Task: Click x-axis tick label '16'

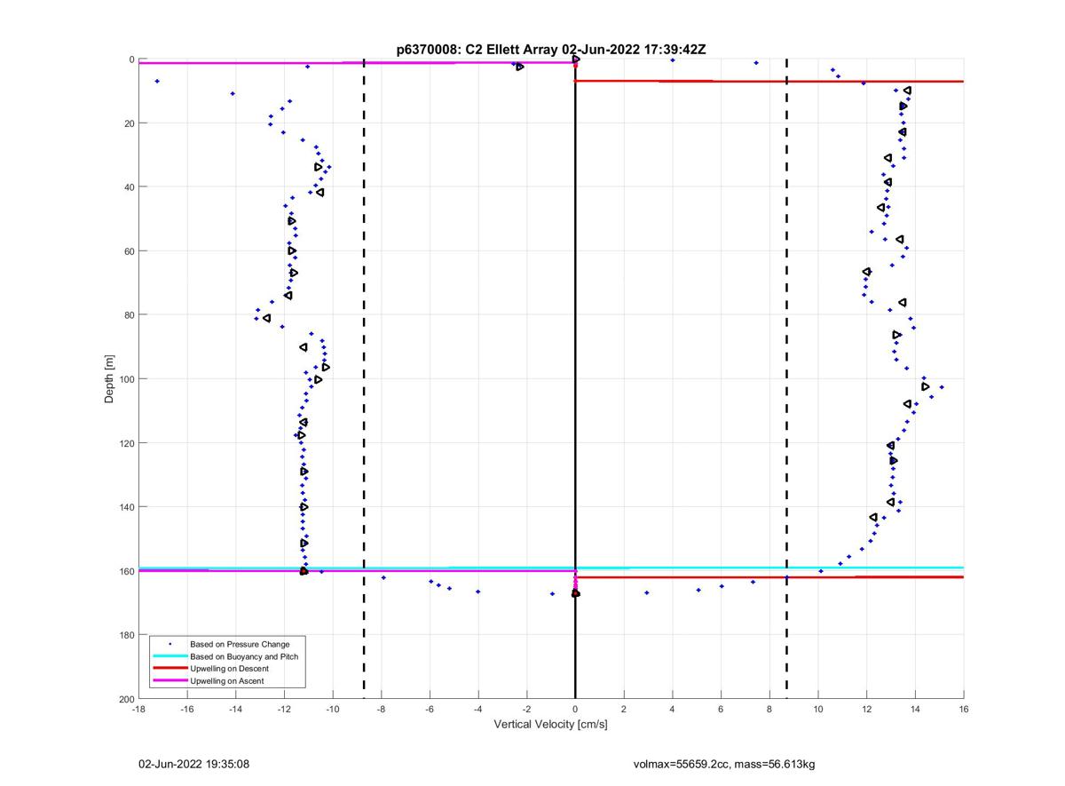Action: pos(964,710)
